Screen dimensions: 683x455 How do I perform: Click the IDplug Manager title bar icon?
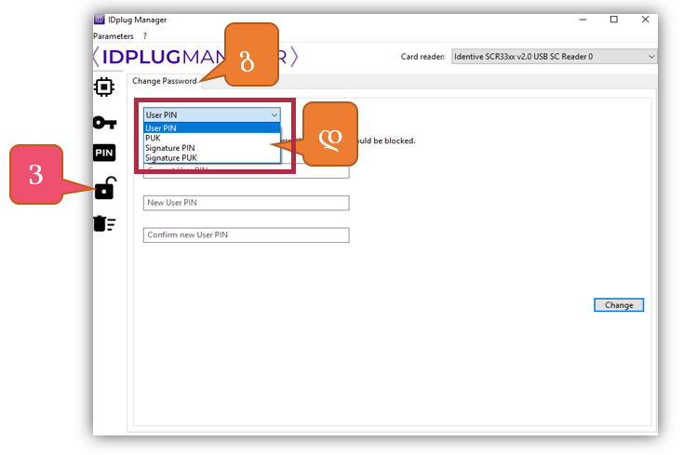pos(100,20)
